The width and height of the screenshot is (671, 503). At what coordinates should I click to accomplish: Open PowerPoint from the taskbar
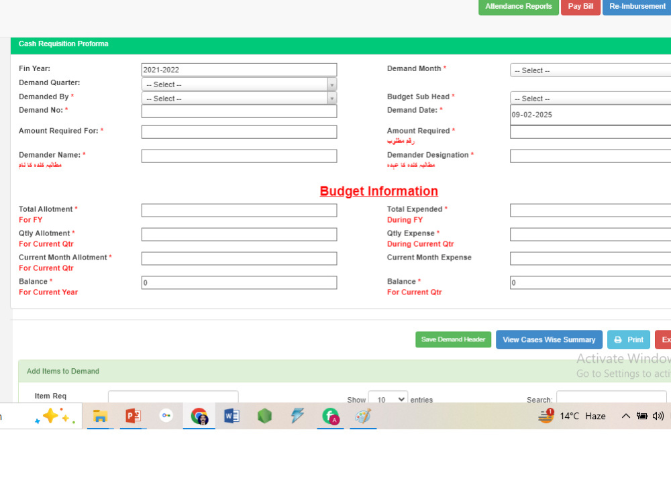tap(133, 416)
